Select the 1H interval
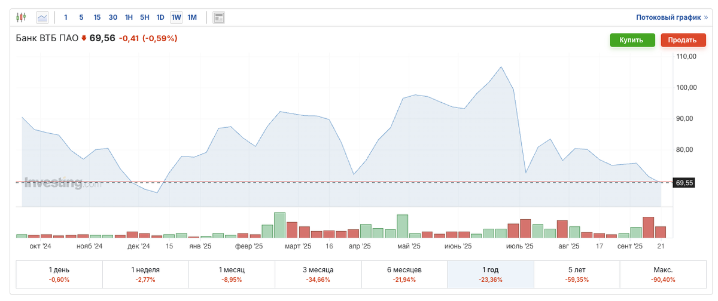The width and height of the screenshot is (718, 301). [x=129, y=17]
